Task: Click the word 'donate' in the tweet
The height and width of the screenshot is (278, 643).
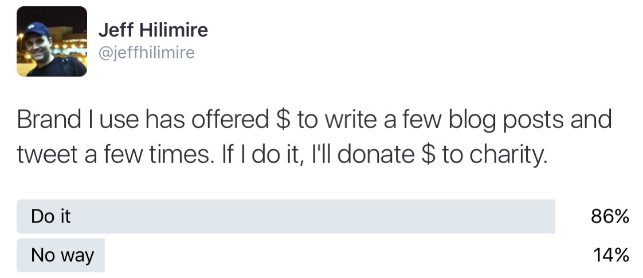Action: tap(375, 155)
